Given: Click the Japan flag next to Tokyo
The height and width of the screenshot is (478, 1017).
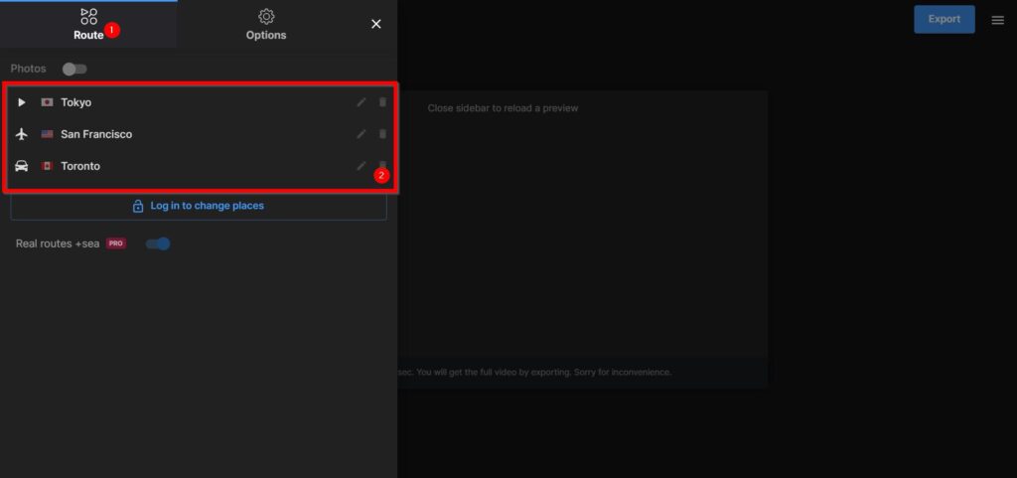Looking at the screenshot, I should (47, 102).
